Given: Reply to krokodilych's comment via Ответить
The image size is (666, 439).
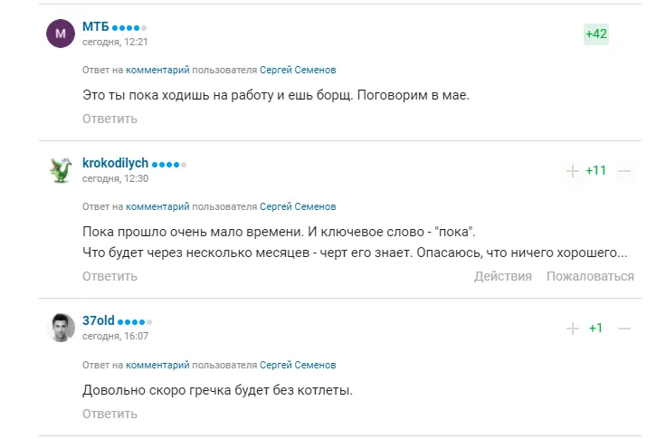Looking at the screenshot, I should click(109, 276).
